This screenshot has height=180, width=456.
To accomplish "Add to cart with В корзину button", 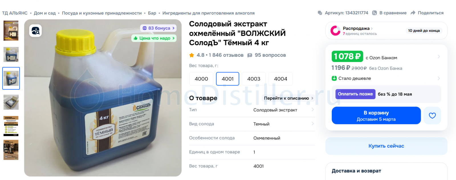I will pos(376,115).
